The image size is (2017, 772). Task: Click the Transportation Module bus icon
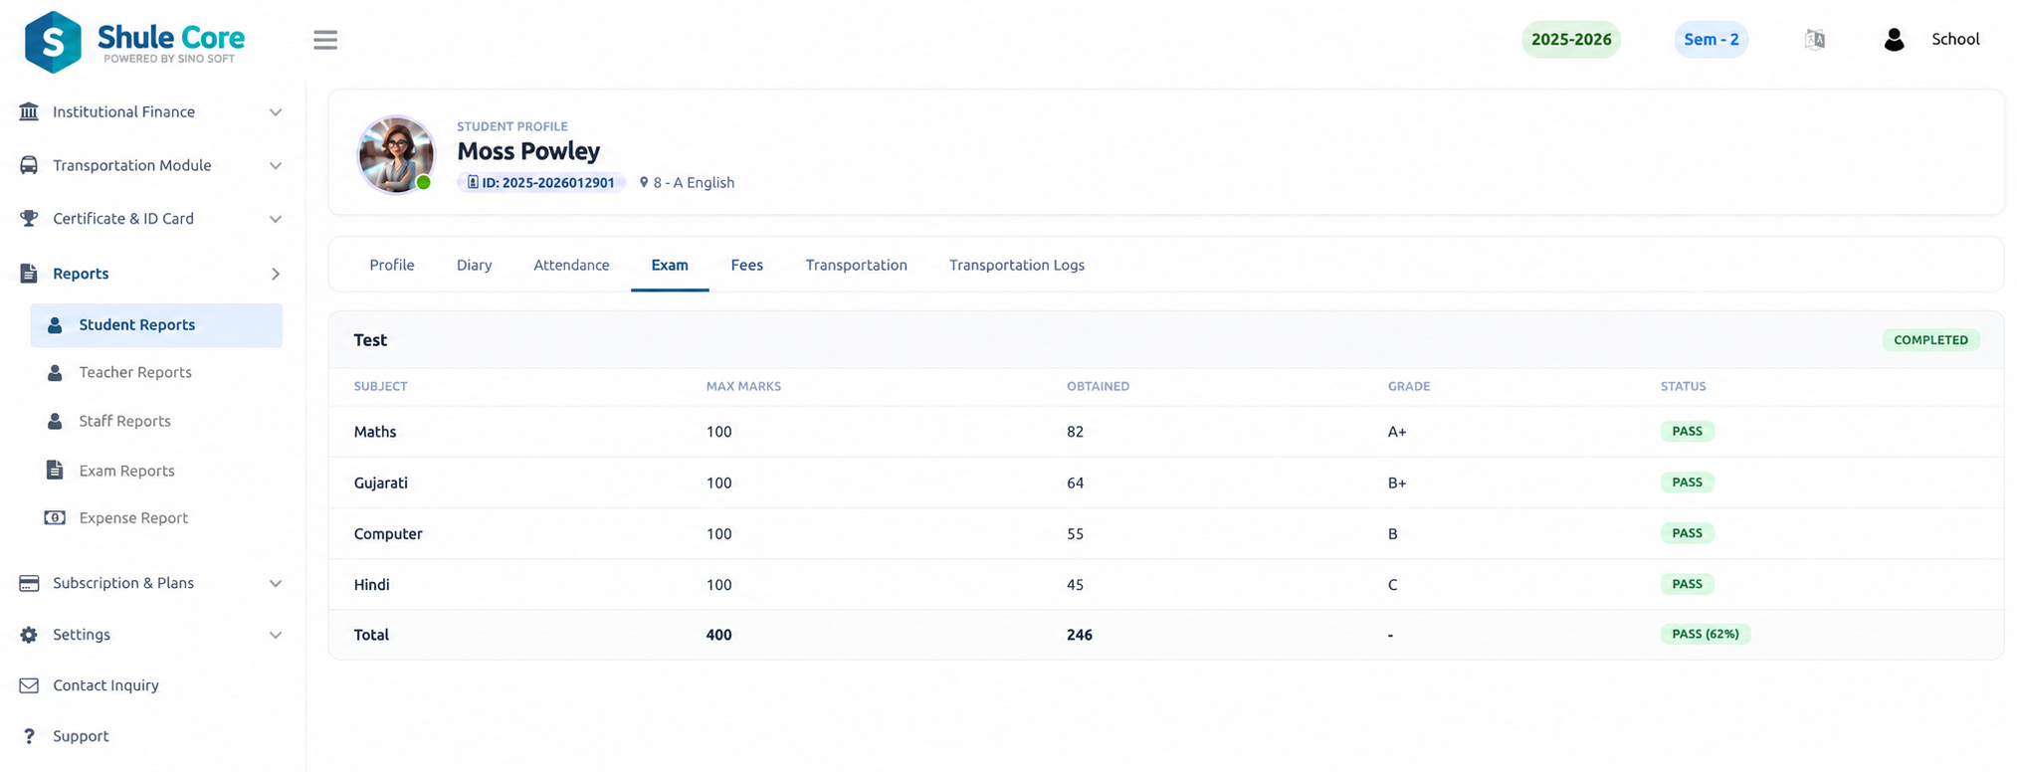tap(29, 165)
